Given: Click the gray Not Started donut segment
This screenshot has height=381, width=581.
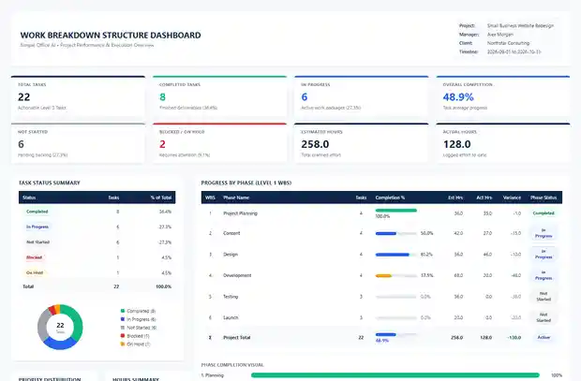Looking at the screenshot, I should [42, 326].
